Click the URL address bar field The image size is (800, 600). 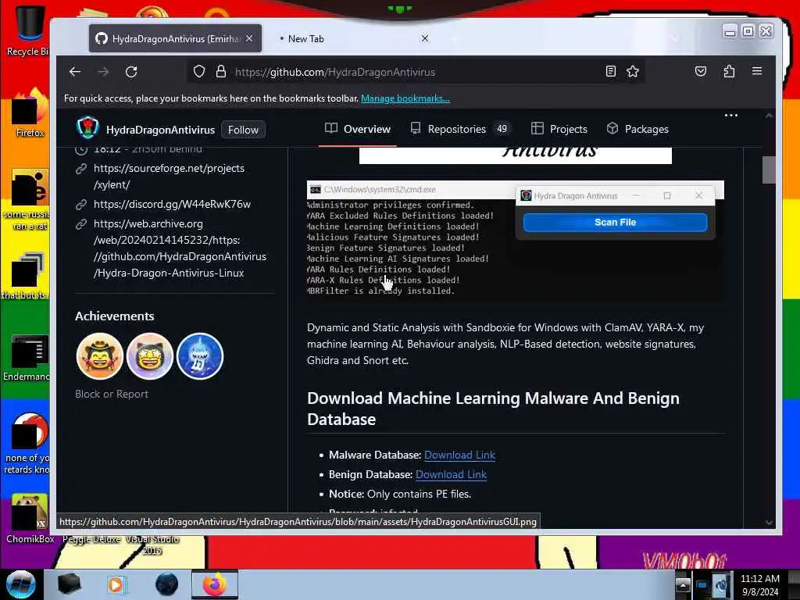[x=416, y=72]
